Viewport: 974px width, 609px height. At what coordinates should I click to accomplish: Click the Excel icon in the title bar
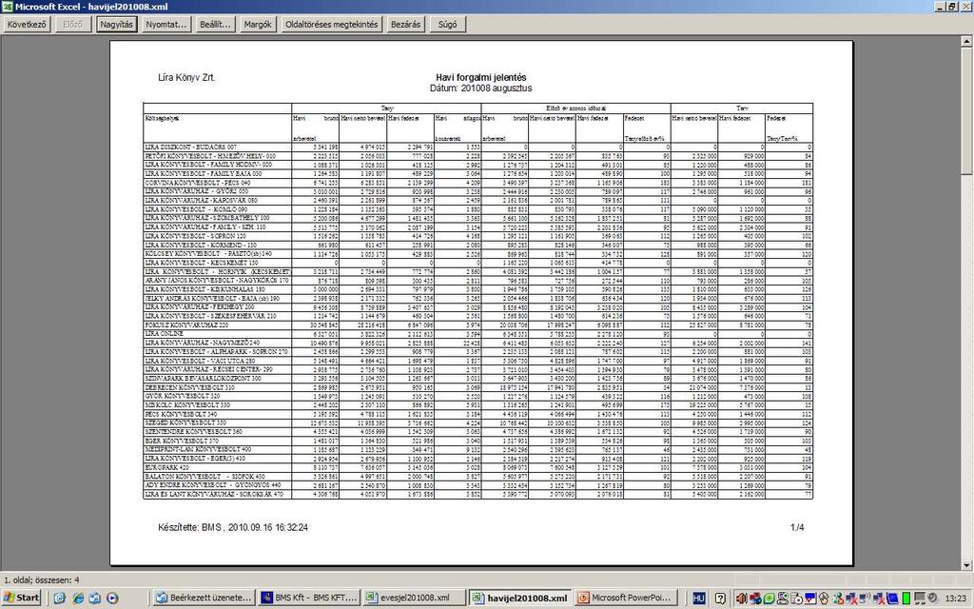pyautogui.click(x=7, y=7)
